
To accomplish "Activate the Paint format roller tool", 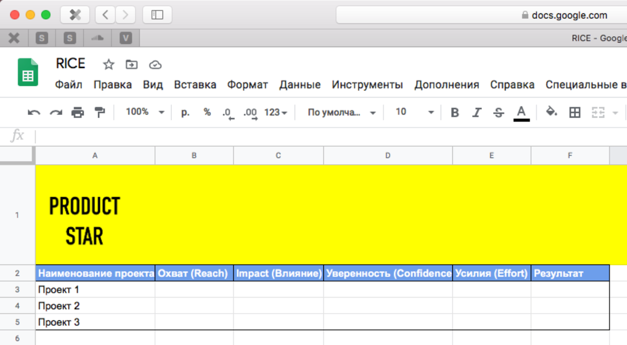I will pyautogui.click(x=99, y=112).
